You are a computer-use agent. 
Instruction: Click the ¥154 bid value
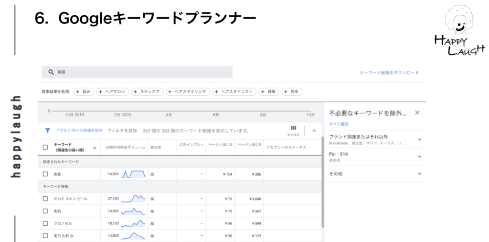point(227,174)
